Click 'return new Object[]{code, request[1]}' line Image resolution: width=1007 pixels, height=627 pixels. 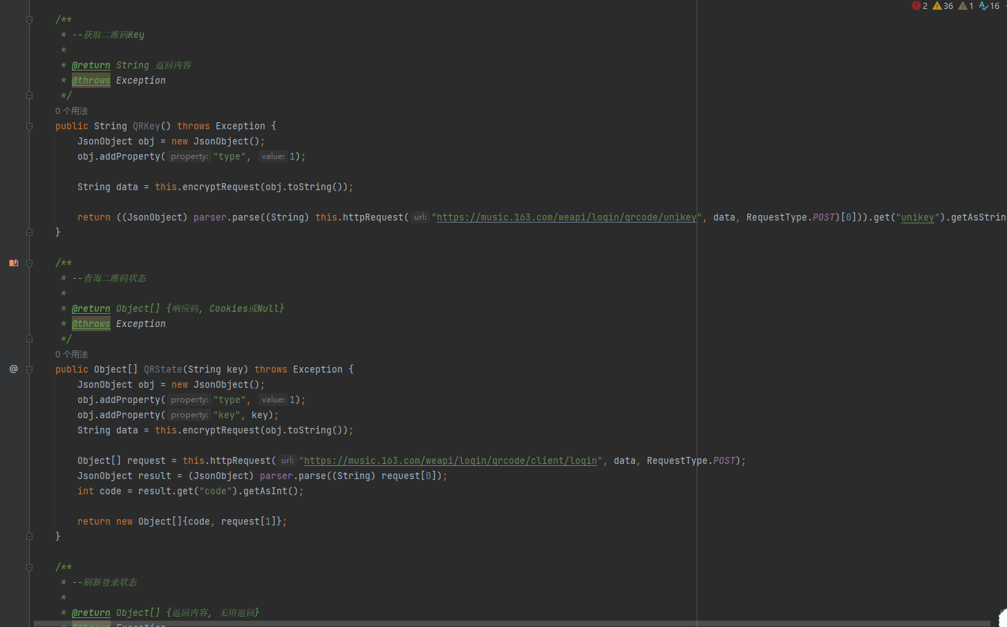pyautogui.click(x=182, y=521)
